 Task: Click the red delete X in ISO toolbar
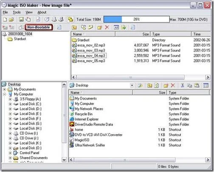[107, 27]
